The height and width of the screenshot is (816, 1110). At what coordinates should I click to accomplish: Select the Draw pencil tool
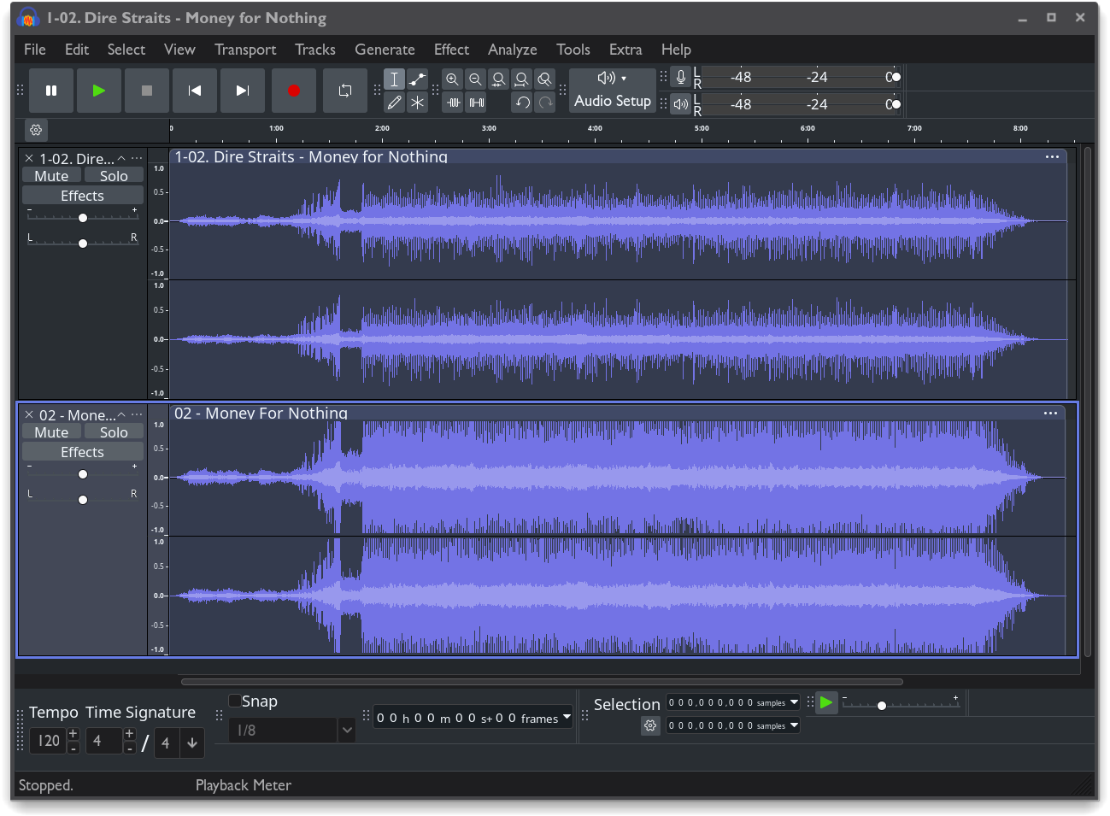394,103
